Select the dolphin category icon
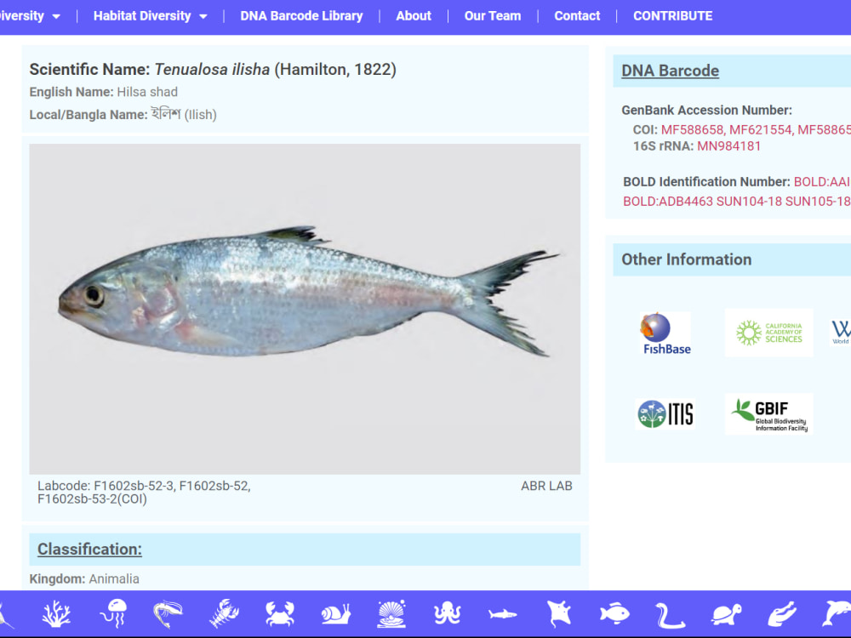The image size is (851, 638). click(837, 614)
